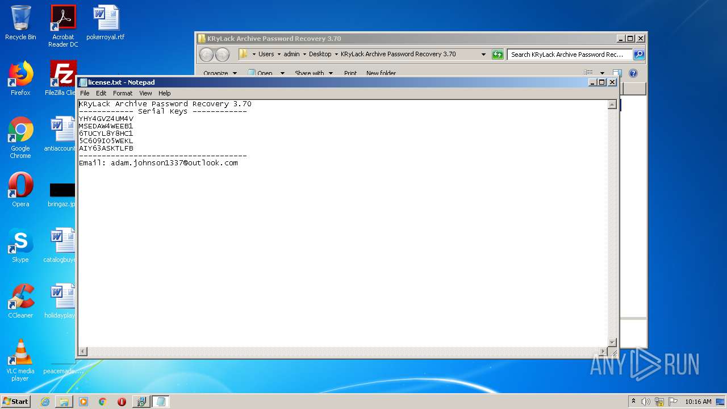This screenshot has width=727, height=409.
Task: Open the Start menu
Action: pyautogui.click(x=16, y=402)
